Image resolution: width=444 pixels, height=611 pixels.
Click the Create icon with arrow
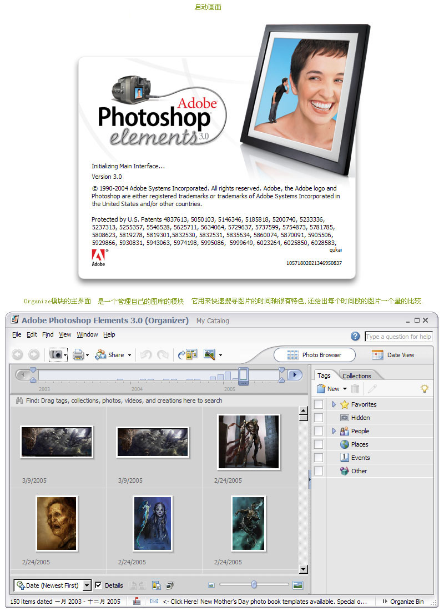pos(188,354)
